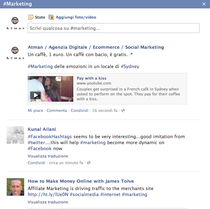The width and height of the screenshot is (210, 209).
Task: Open How to Make Money Online page link
Action: click(x=81, y=181)
